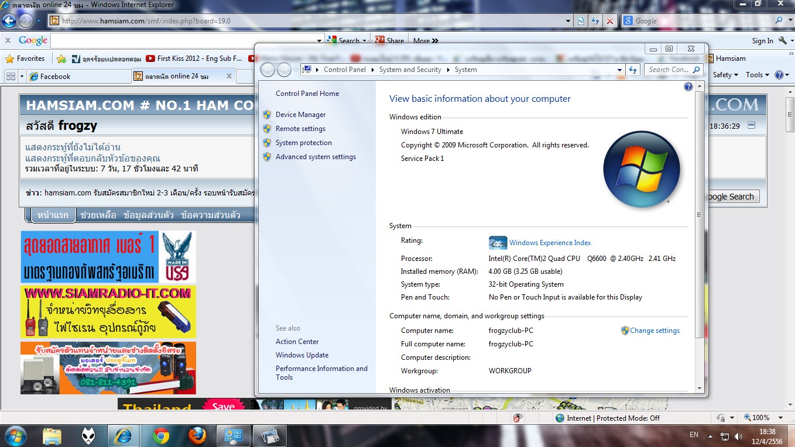Expand the Control Panel address path dropdown
This screenshot has height=447, width=795.
point(619,70)
